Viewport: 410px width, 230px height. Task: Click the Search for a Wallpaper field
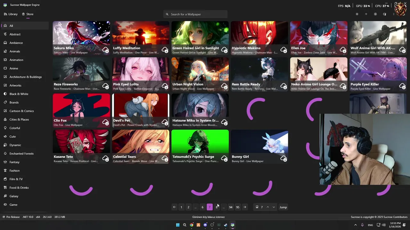pyautogui.click(x=195, y=14)
